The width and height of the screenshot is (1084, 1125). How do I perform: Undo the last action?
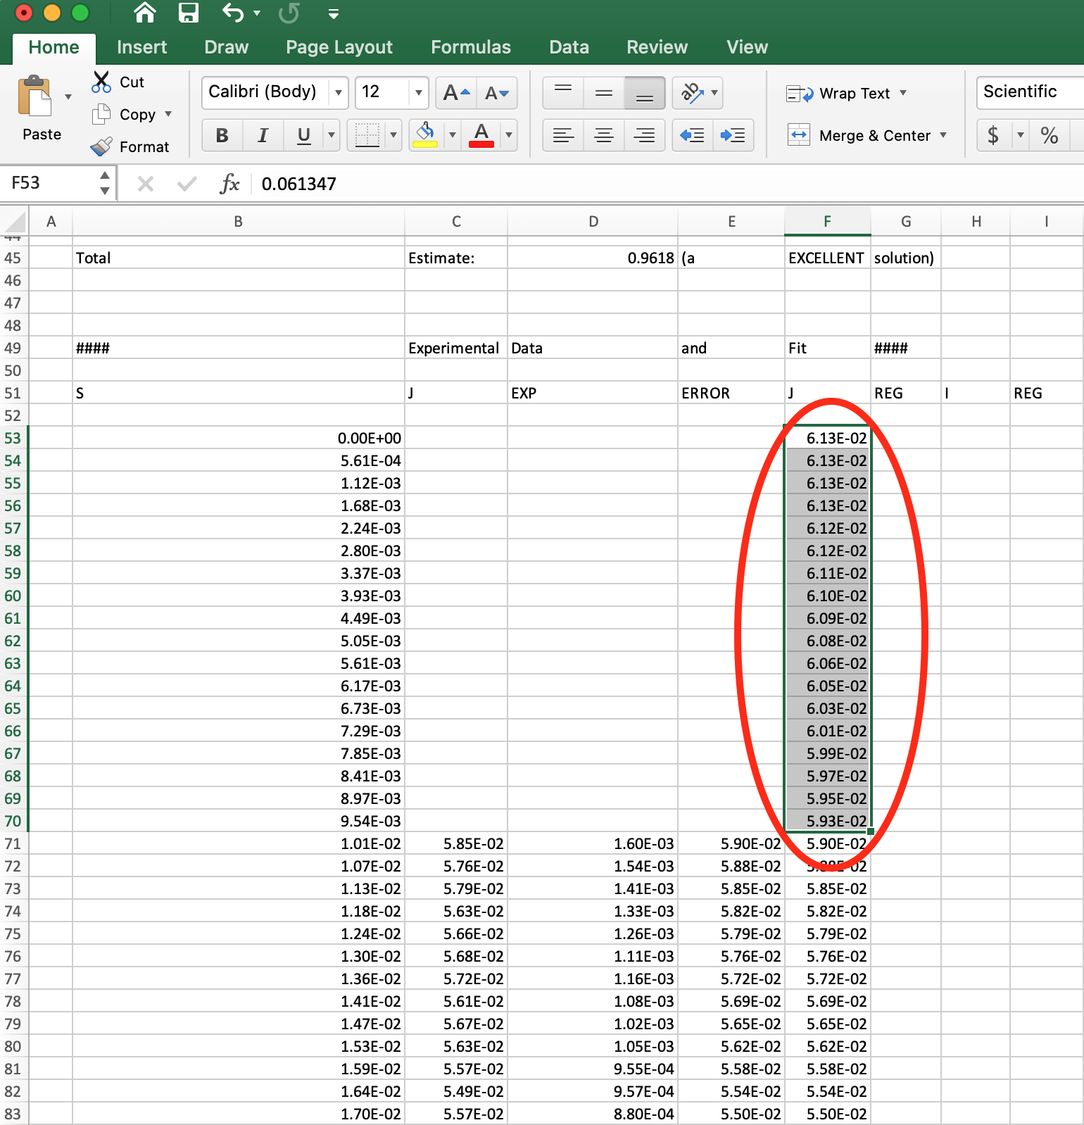[233, 13]
